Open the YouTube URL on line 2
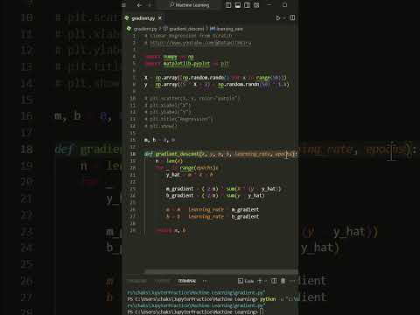Viewport: 420px width, 315px height. pyautogui.click(x=200, y=43)
